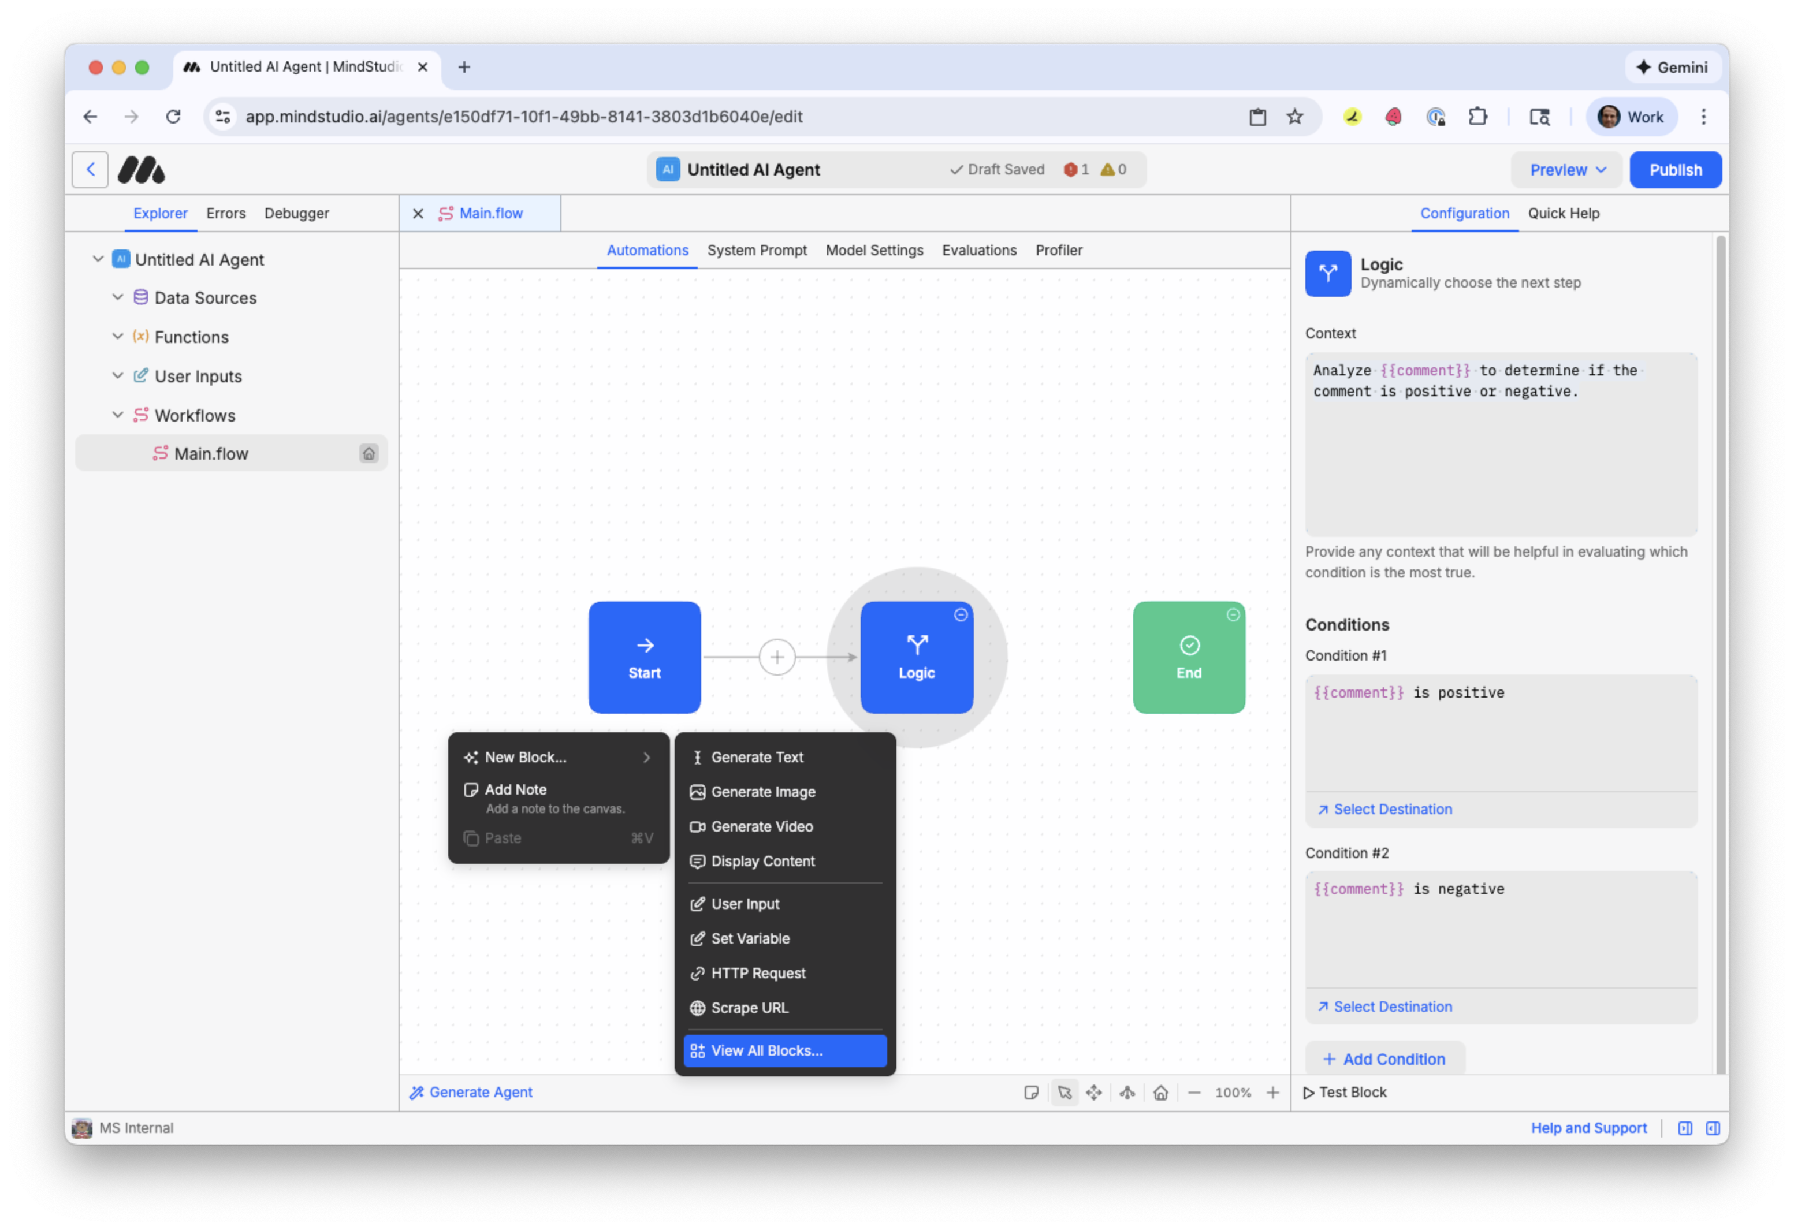Select the pan/move tool on the canvas

pos(1094,1092)
